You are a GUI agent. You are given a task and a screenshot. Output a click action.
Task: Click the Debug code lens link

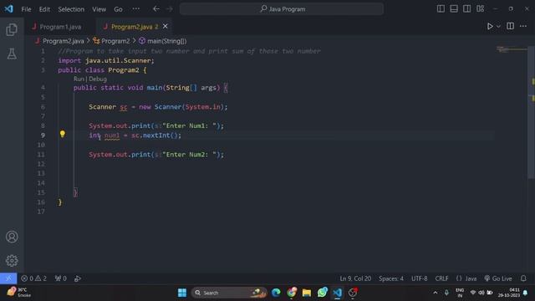click(98, 79)
